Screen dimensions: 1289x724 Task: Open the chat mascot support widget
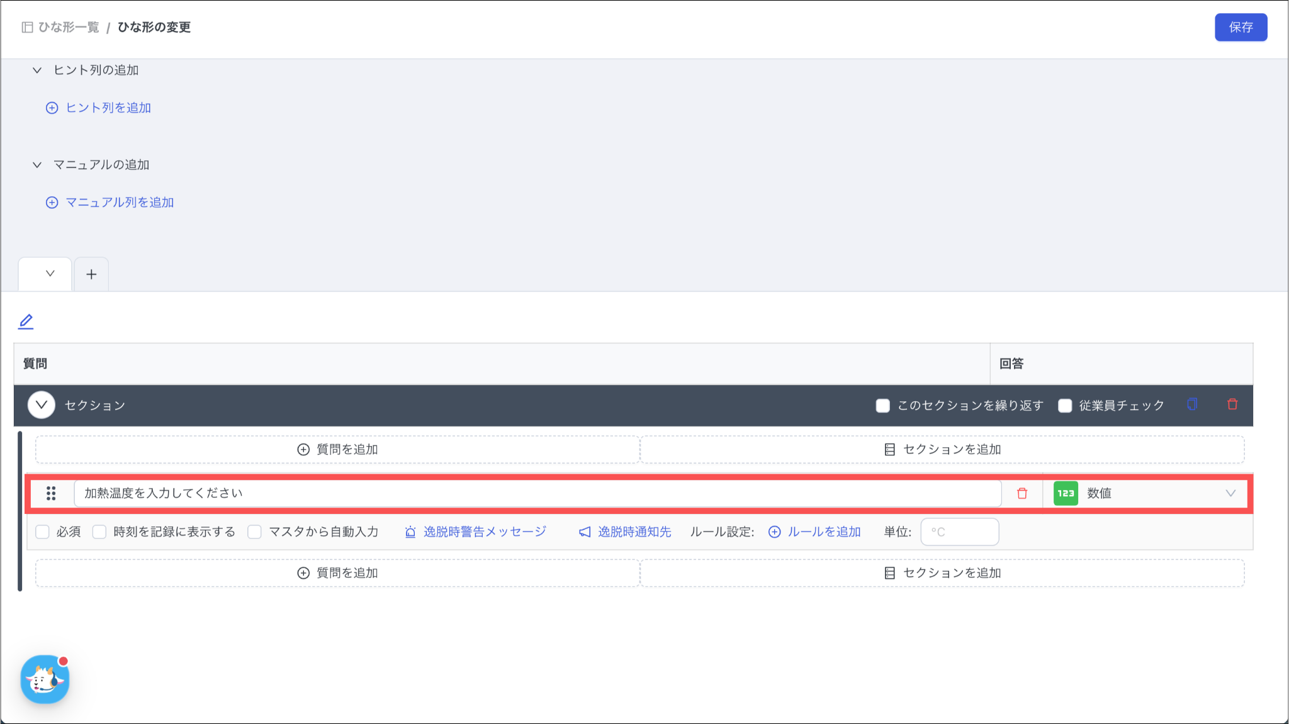tap(45, 679)
